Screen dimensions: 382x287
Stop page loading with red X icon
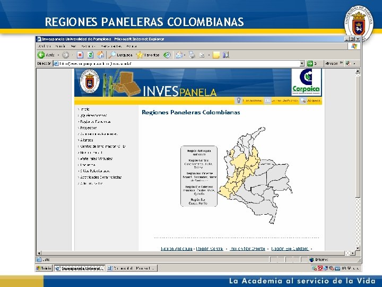[80, 55]
